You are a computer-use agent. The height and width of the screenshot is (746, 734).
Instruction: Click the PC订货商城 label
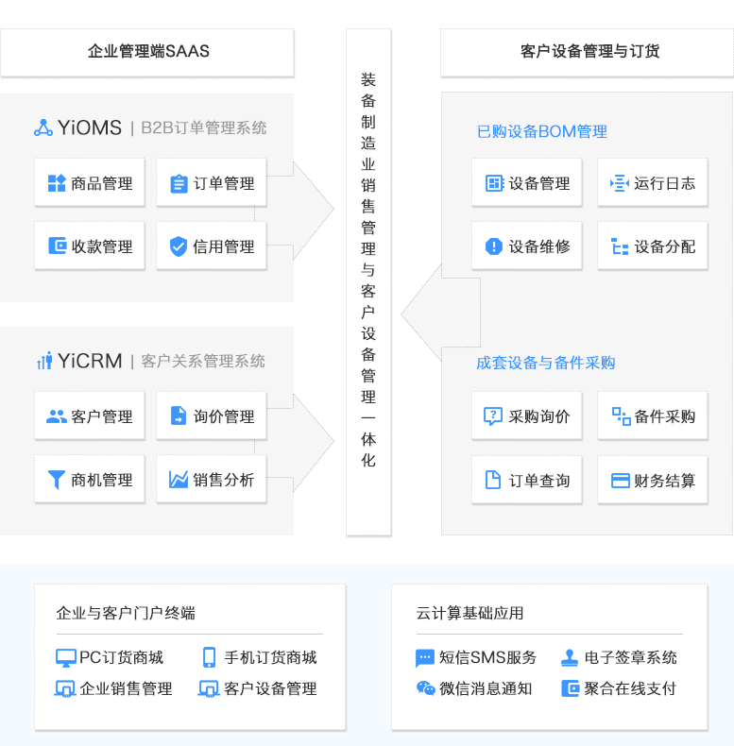click(x=121, y=657)
